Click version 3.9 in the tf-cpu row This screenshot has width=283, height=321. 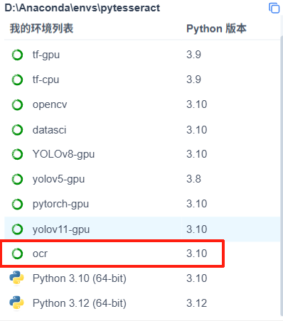(x=193, y=80)
